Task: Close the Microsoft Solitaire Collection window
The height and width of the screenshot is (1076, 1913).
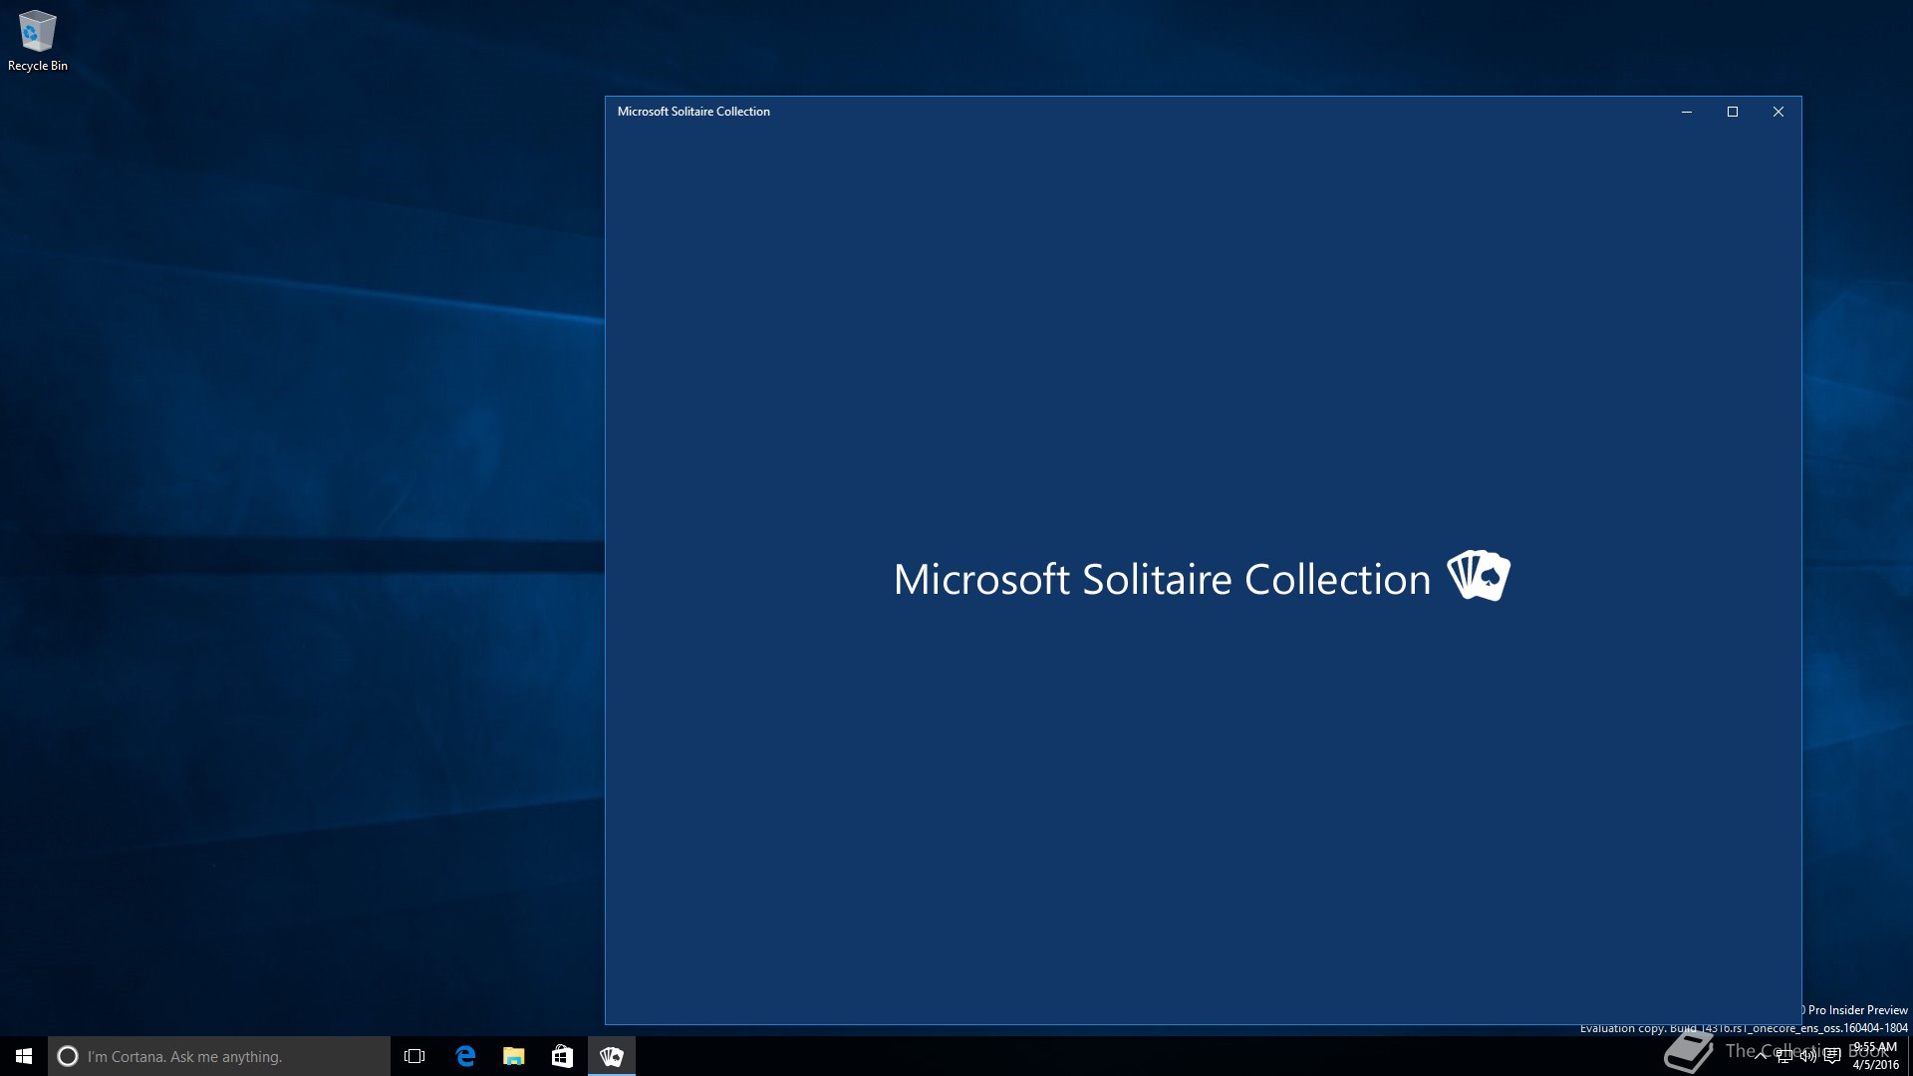Action: 1778,112
